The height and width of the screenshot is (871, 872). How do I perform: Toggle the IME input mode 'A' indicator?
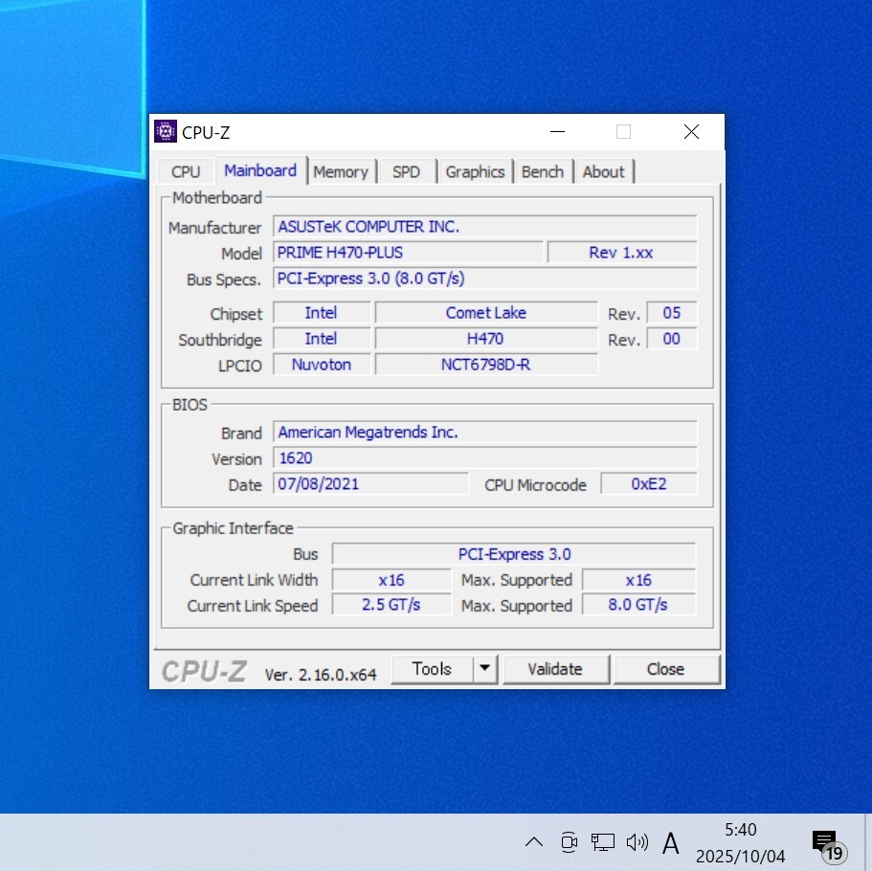[671, 842]
